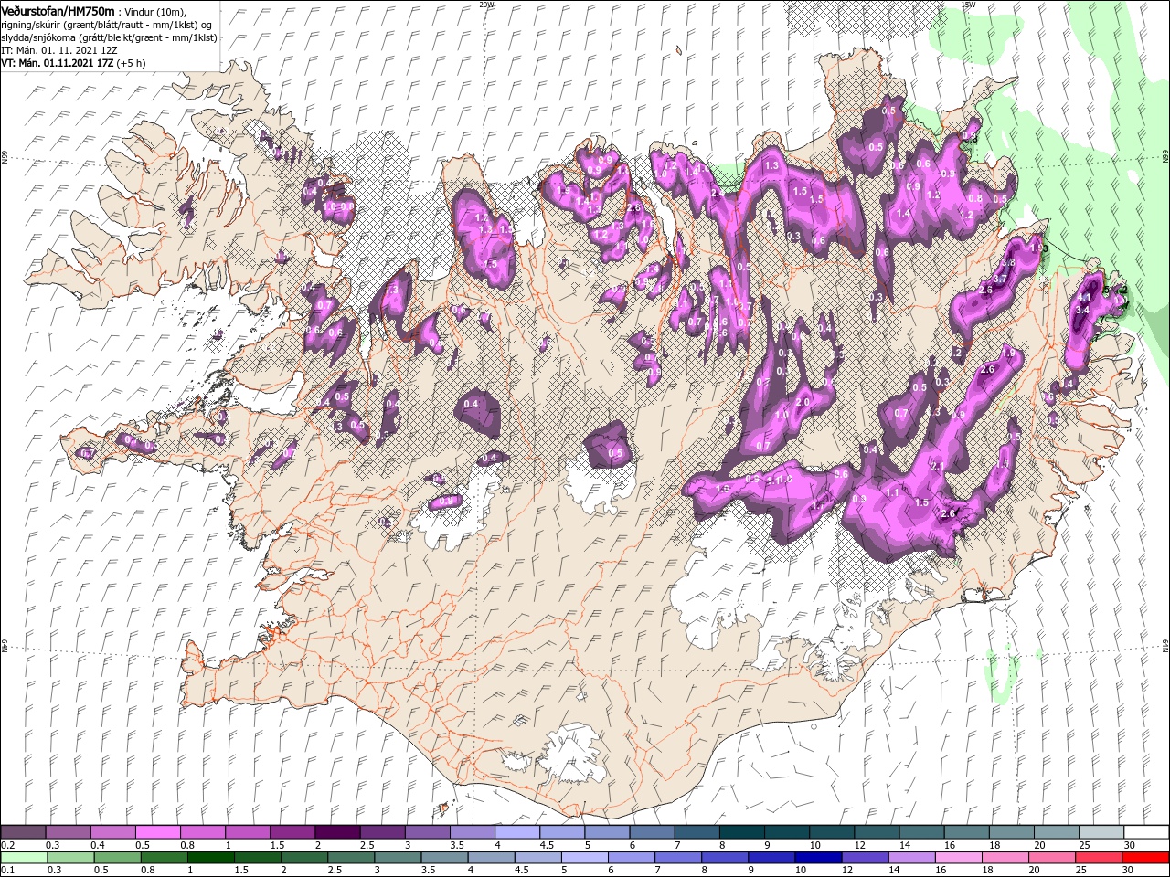The image size is (1170, 877).
Task: Click the snow scale swatch between 2 and 2.5
Action: coord(337,832)
